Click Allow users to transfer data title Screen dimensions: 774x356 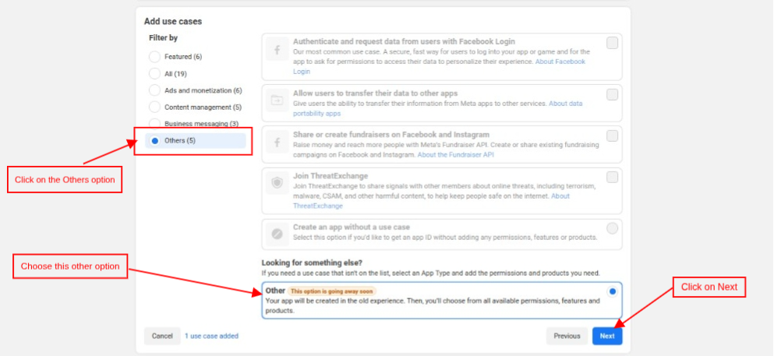375,93
